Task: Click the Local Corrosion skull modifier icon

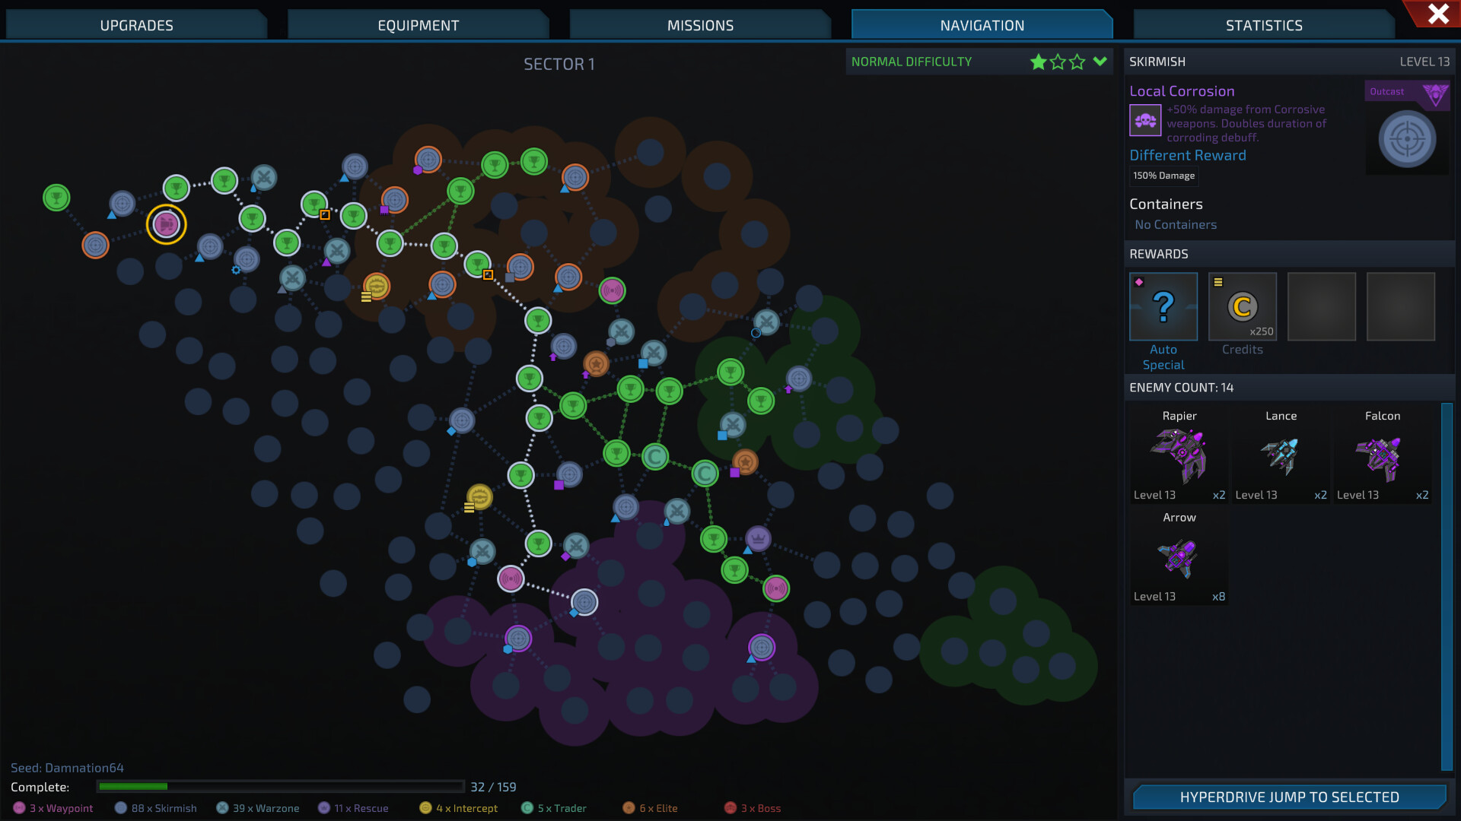Action: coord(1145,119)
